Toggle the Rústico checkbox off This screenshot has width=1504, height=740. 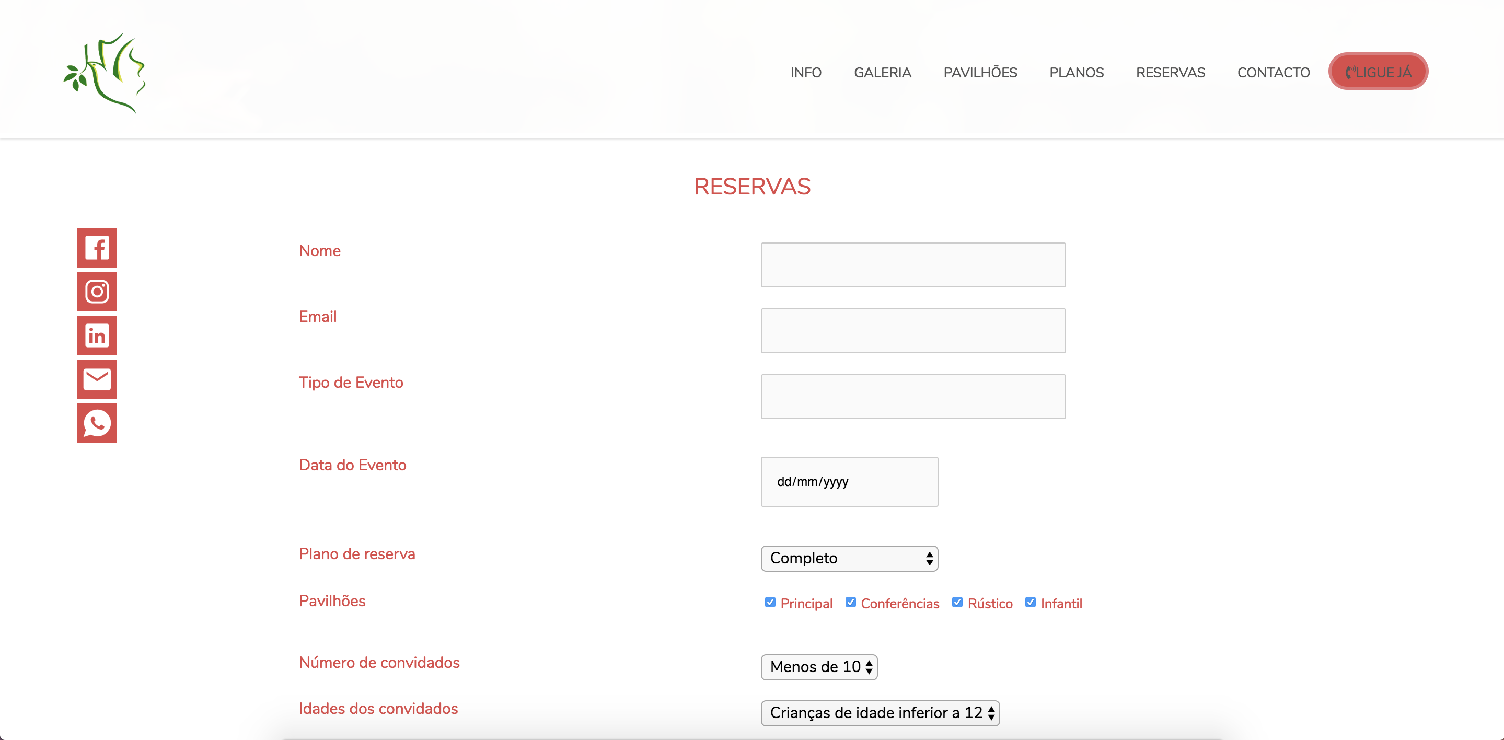coord(958,602)
